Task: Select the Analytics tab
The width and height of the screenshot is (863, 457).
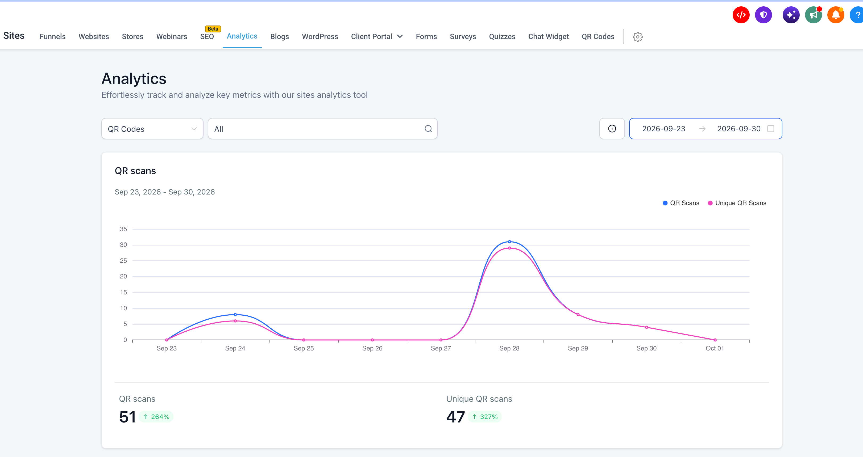Action: click(242, 36)
